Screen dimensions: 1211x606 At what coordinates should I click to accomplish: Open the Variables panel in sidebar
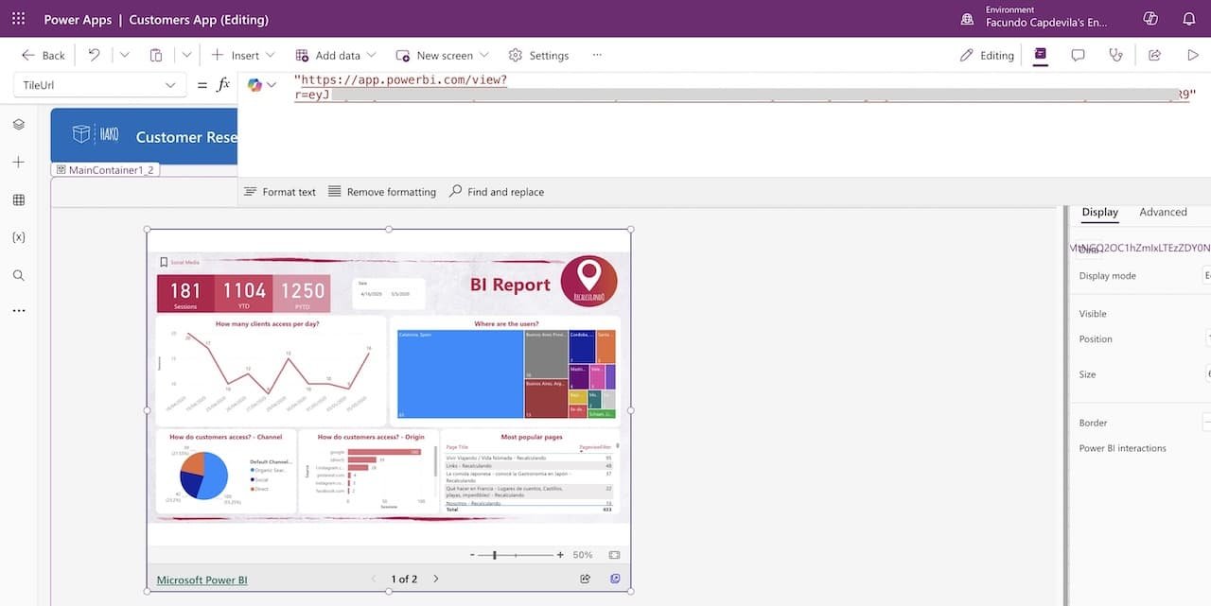point(18,237)
